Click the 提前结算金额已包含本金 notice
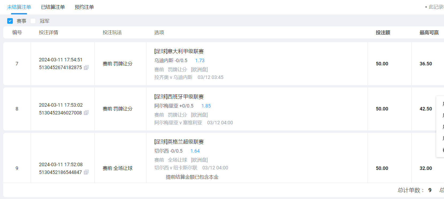This screenshot has height=199, width=444. click(x=192, y=177)
